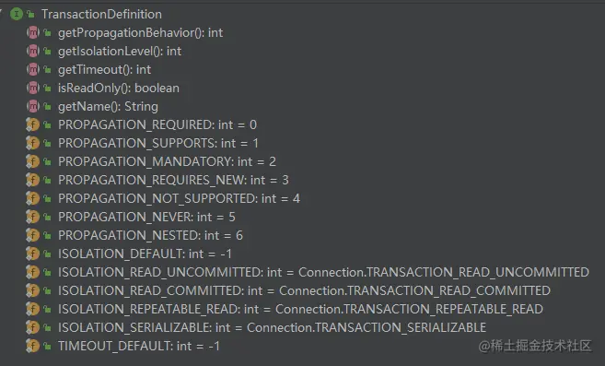The width and height of the screenshot is (605, 366).
Task: Select the PROPAGATION_MANDATORY field row
Action: tap(167, 161)
